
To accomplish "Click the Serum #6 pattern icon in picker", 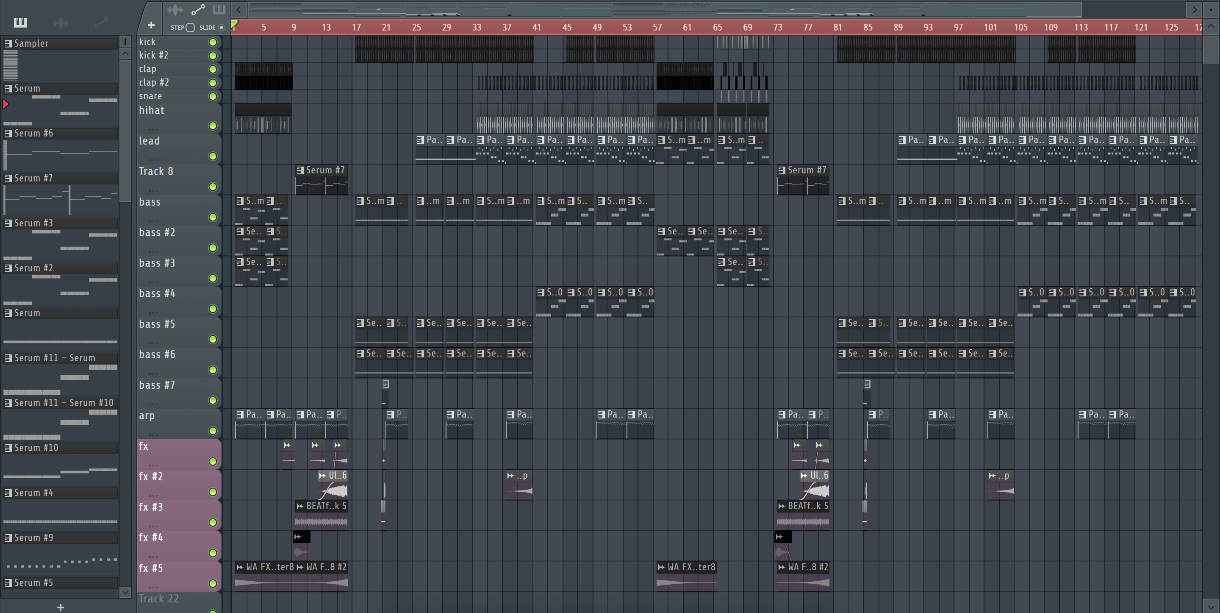I will coord(8,134).
